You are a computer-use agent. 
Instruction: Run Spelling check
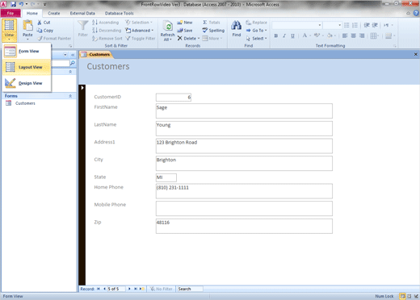point(213,31)
